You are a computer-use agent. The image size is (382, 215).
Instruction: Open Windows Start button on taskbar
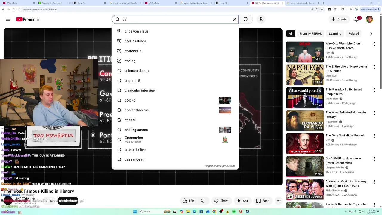pos(135,211)
